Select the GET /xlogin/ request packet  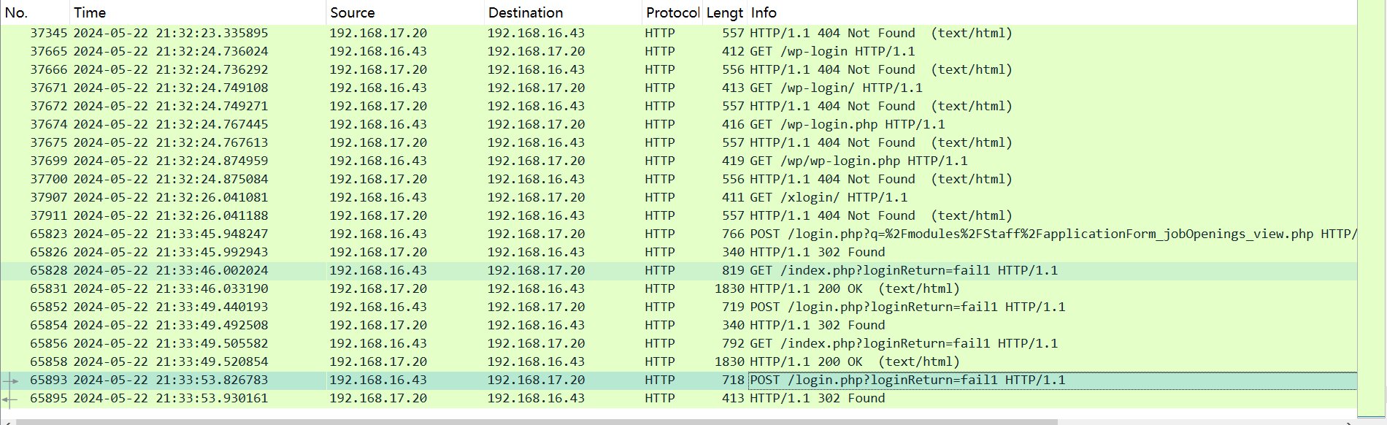(511, 197)
